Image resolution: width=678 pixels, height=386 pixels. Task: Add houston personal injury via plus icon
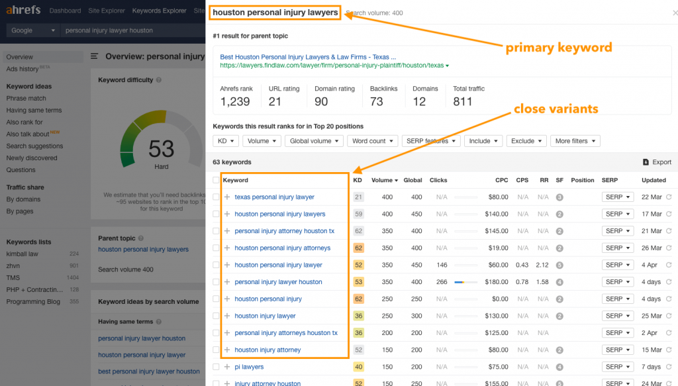227,299
